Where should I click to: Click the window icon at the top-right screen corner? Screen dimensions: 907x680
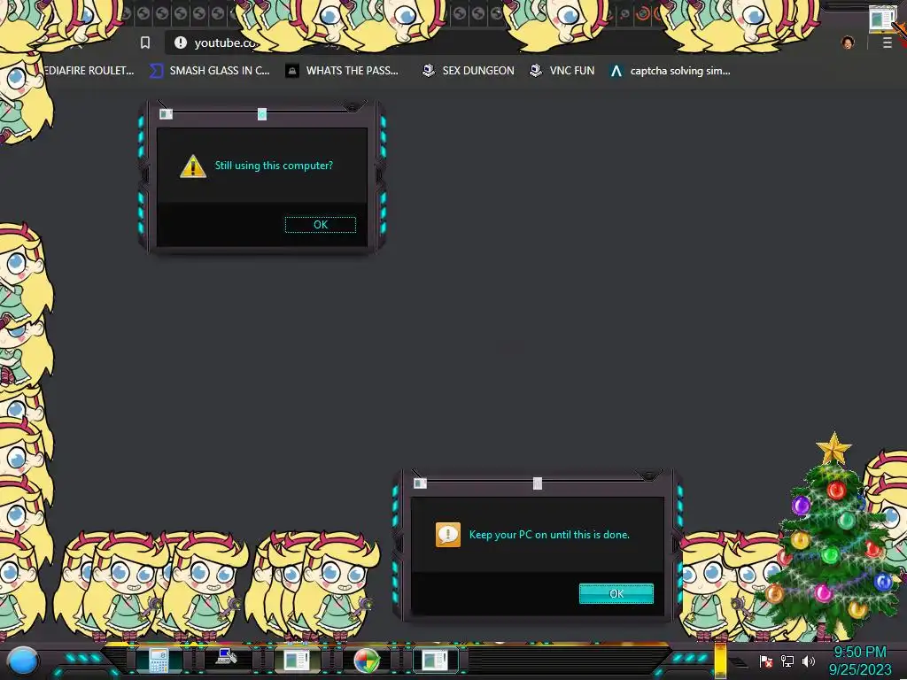(882, 18)
